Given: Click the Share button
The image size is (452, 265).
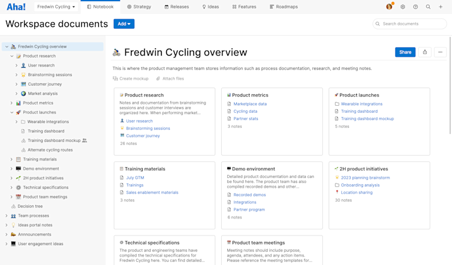Looking at the screenshot, I should 405,53.
